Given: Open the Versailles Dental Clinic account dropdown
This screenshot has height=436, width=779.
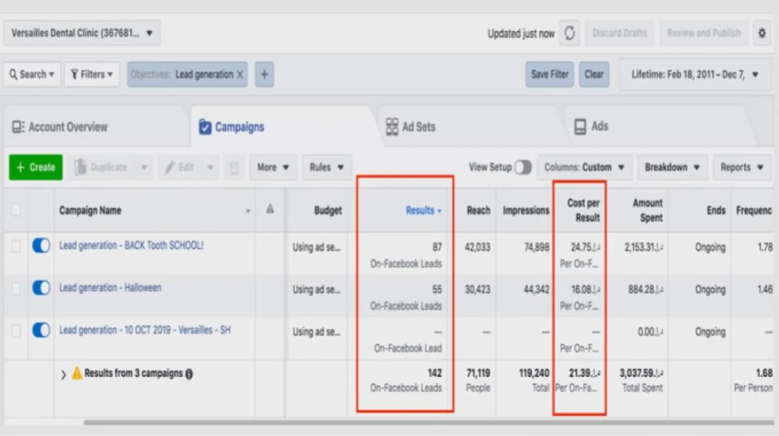Looking at the screenshot, I should [82, 33].
